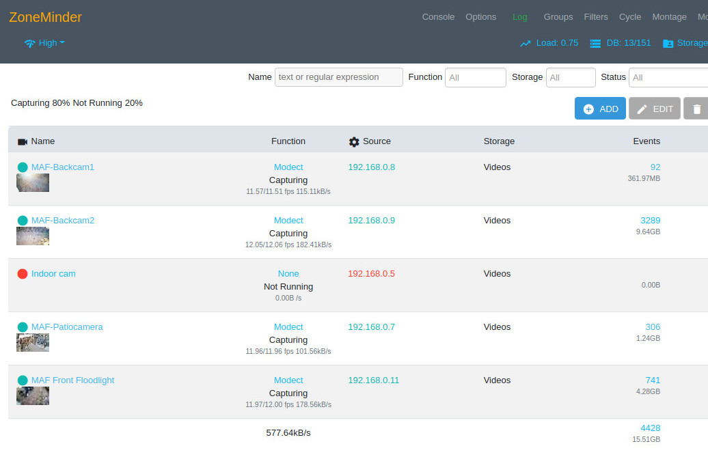
Task: Click Modect function for MAF-Backcam1
Action: coord(288,167)
